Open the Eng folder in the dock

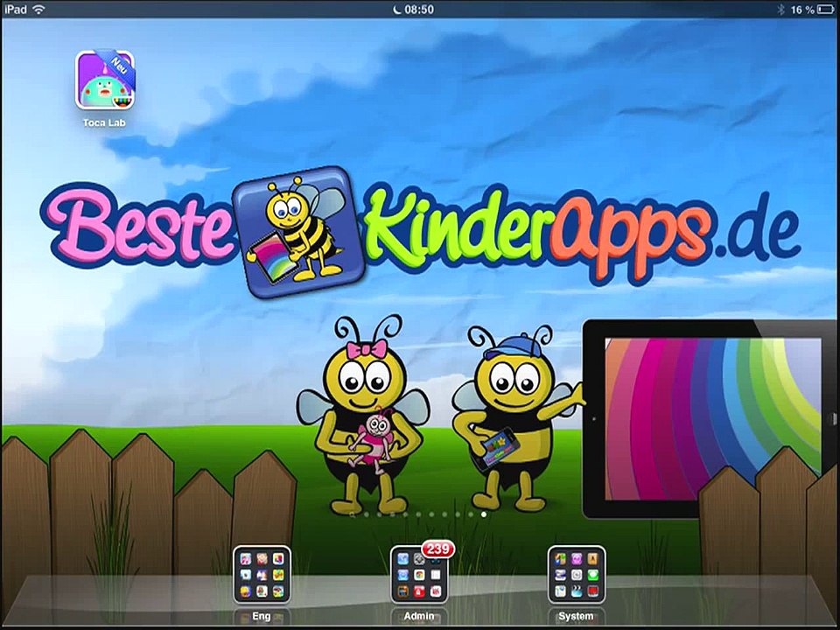pyautogui.click(x=262, y=575)
